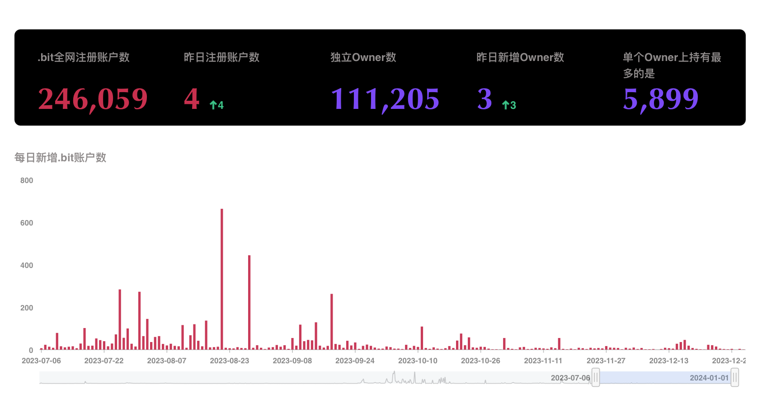Click the blue selected range of the zoom slider
This screenshot has width=762, height=394.
pos(665,377)
